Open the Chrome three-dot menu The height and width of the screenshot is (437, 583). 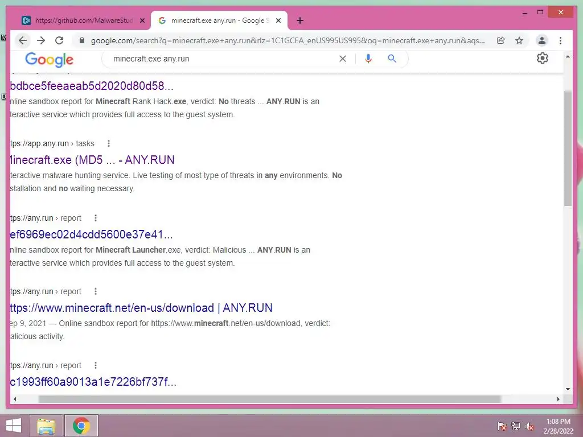(x=560, y=40)
